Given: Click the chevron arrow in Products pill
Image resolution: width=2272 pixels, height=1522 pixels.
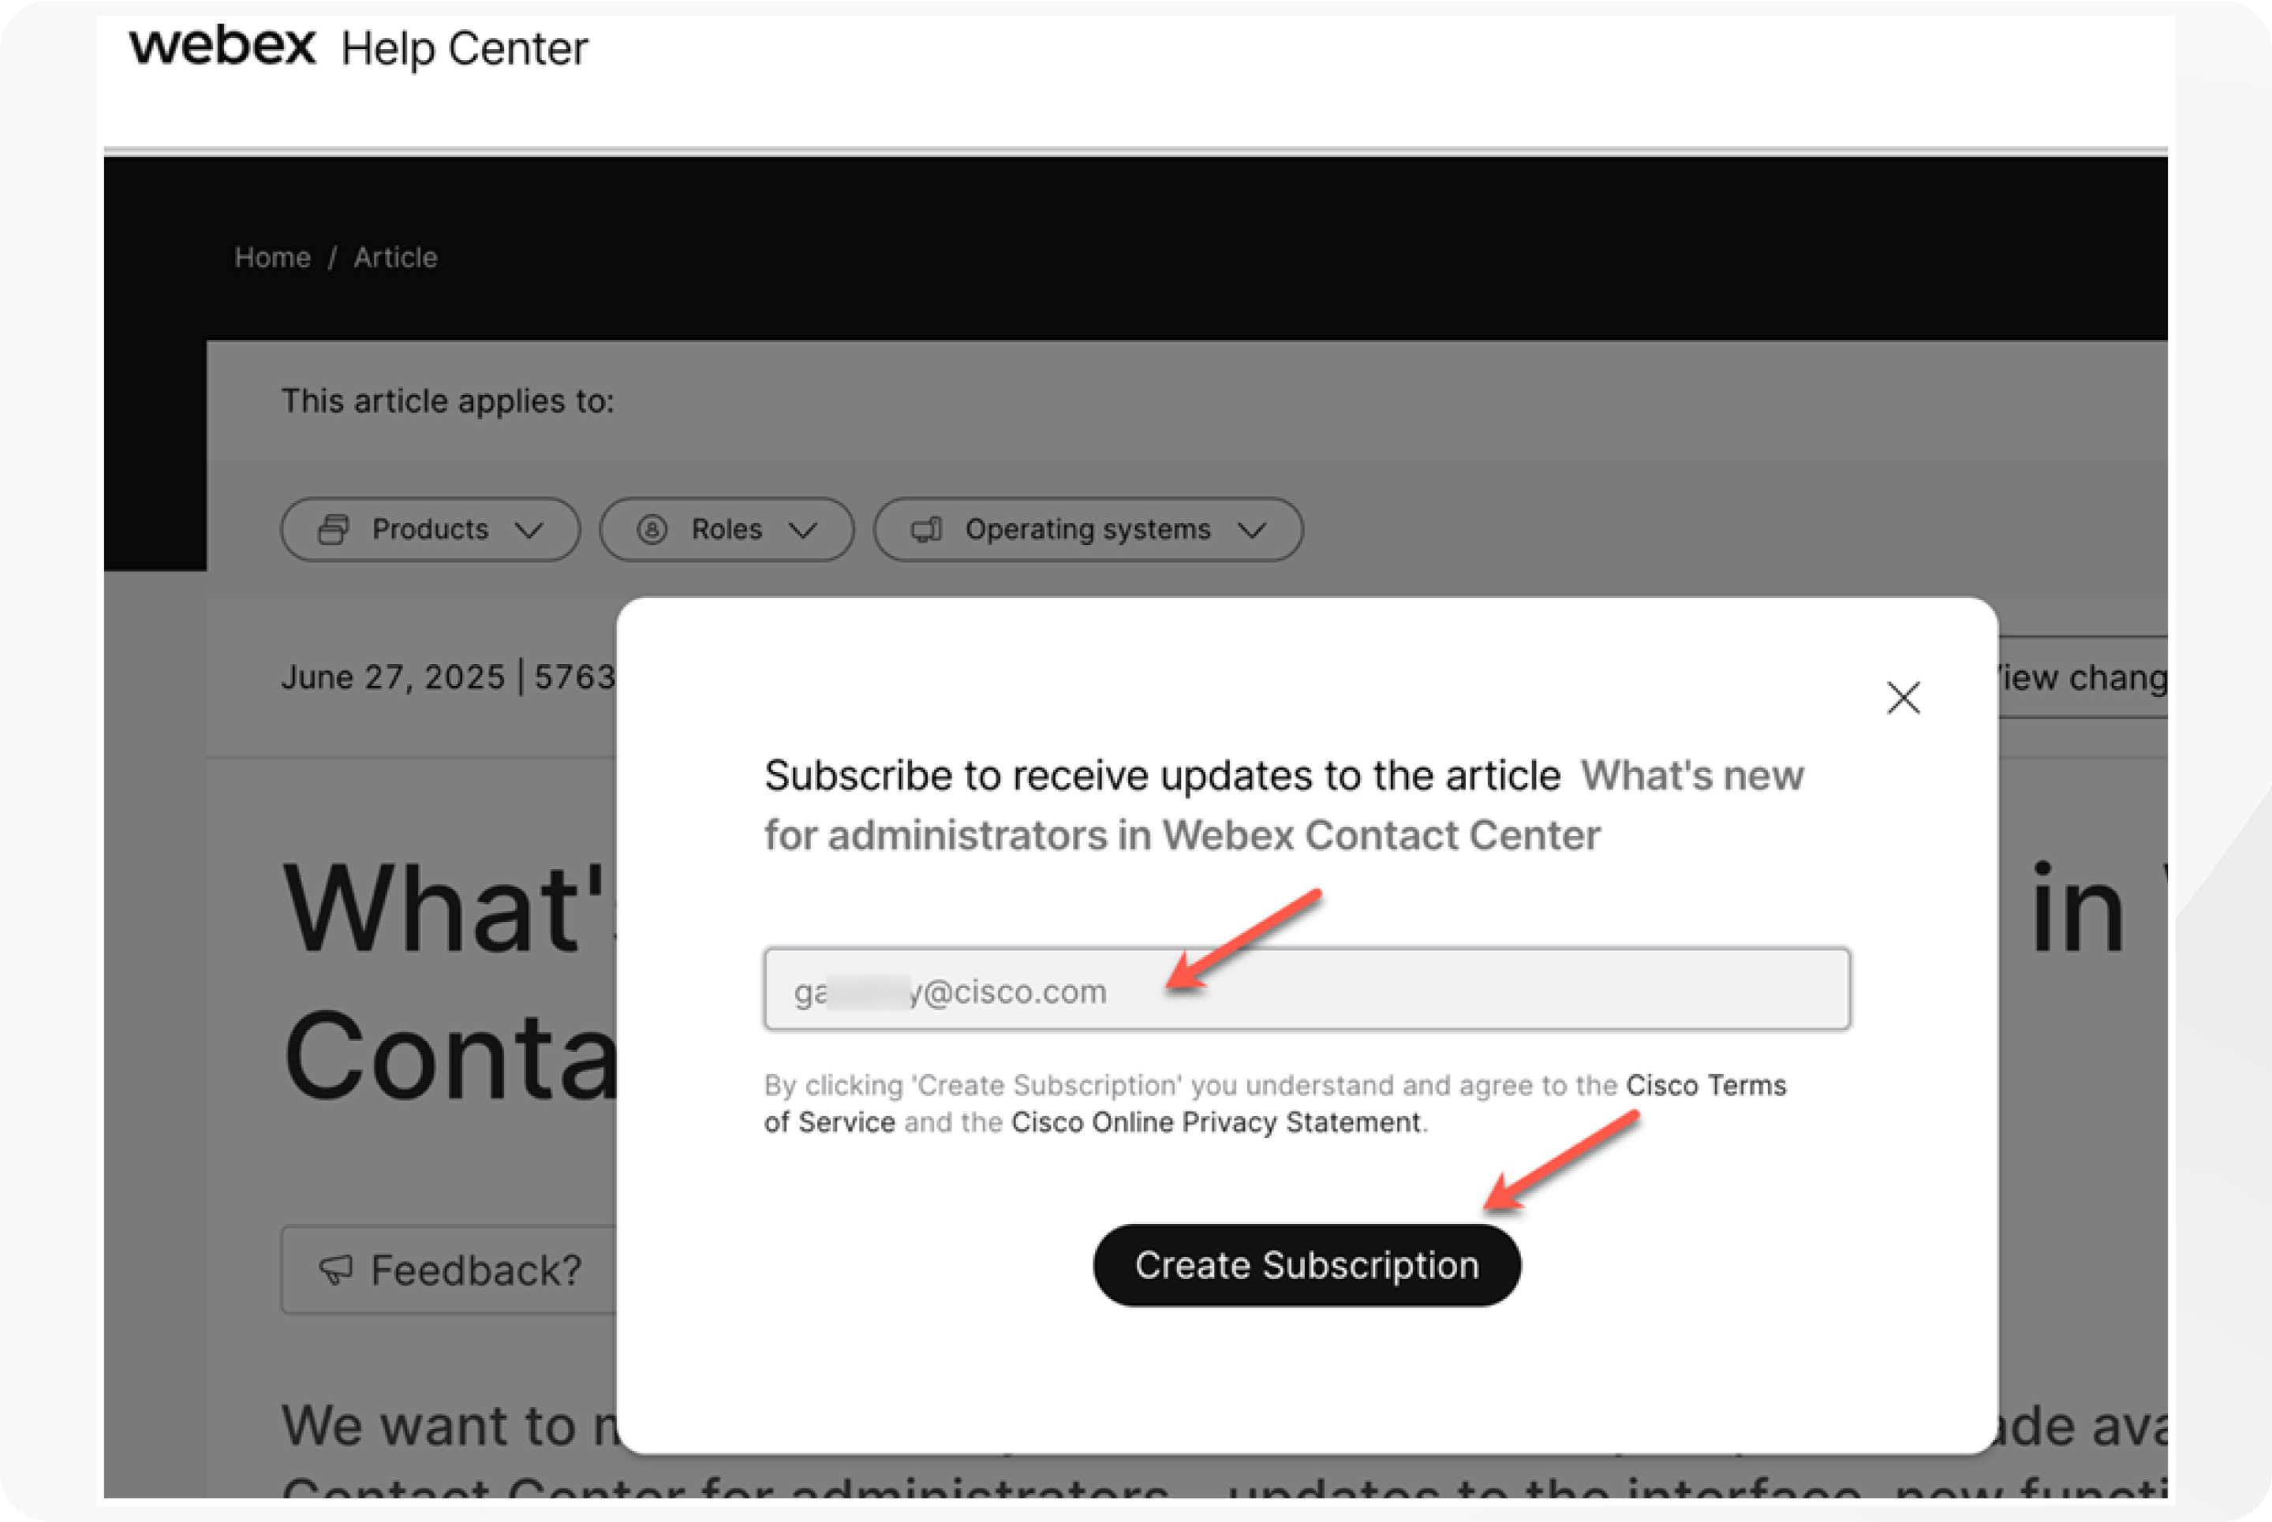Looking at the screenshot, I should pos(529,530).
